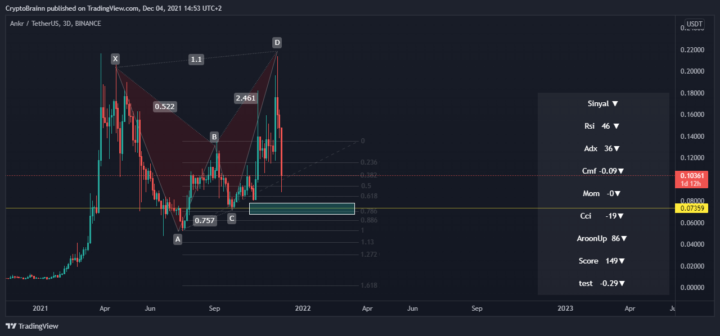Click the 0.886 Fibonacci level label
The height and width of the screenshot is (336, 720).
coord(369,220)
